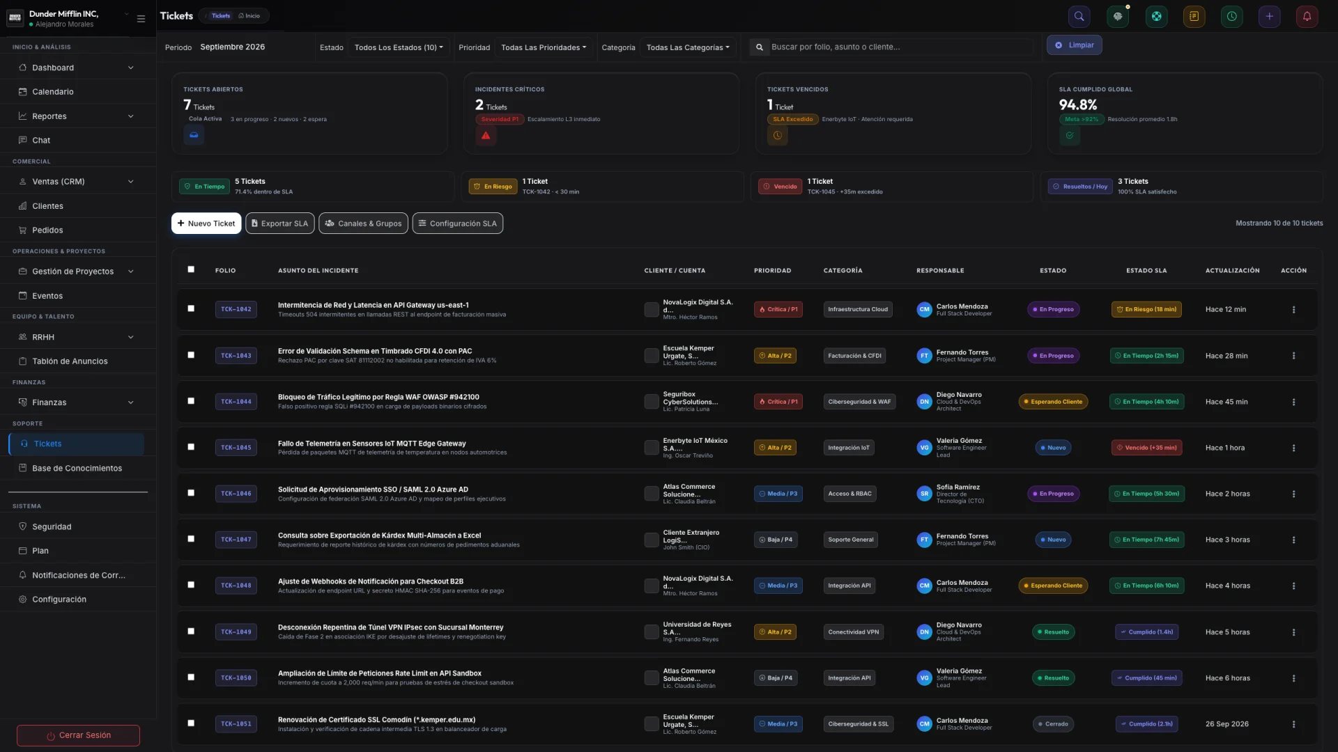Image resolution: width=1338 pixels, height=752 pixels.
Task: Click the green clock icon in top bar
Action: pos(1232,17)
